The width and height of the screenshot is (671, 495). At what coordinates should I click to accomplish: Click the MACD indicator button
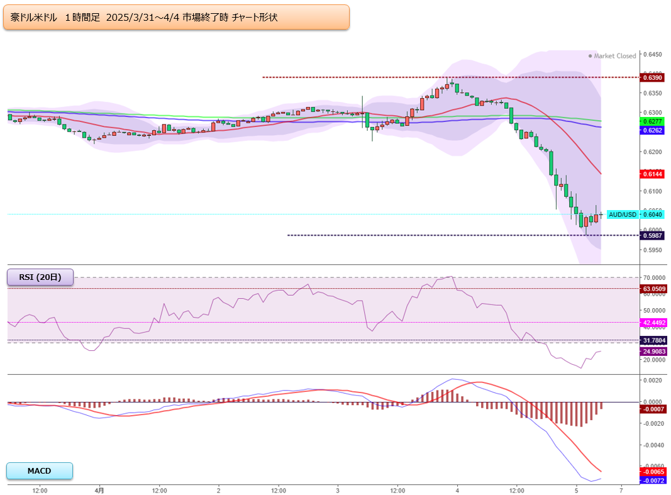40,470
